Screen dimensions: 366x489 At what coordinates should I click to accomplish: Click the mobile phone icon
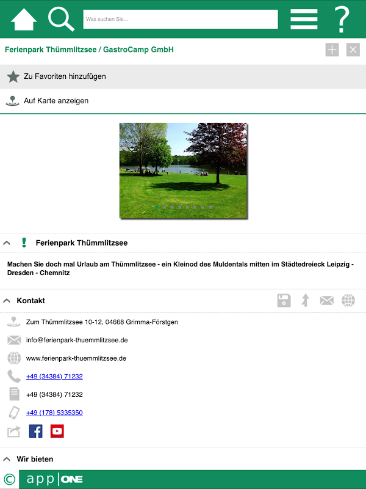(14, 412)
